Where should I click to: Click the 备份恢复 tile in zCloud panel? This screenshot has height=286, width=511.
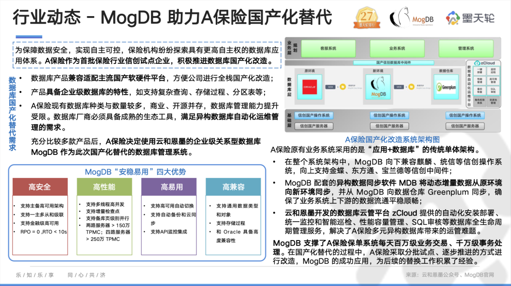tap(480, 90)
